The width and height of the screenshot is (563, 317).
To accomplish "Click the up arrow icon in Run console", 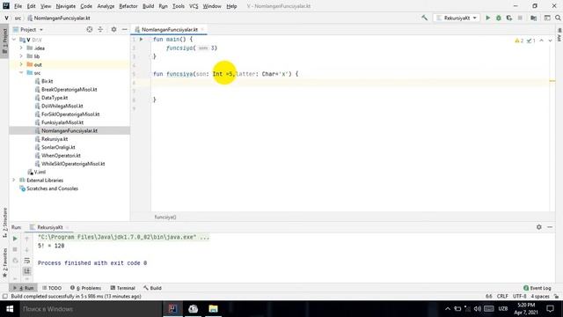I will [27, 239].
